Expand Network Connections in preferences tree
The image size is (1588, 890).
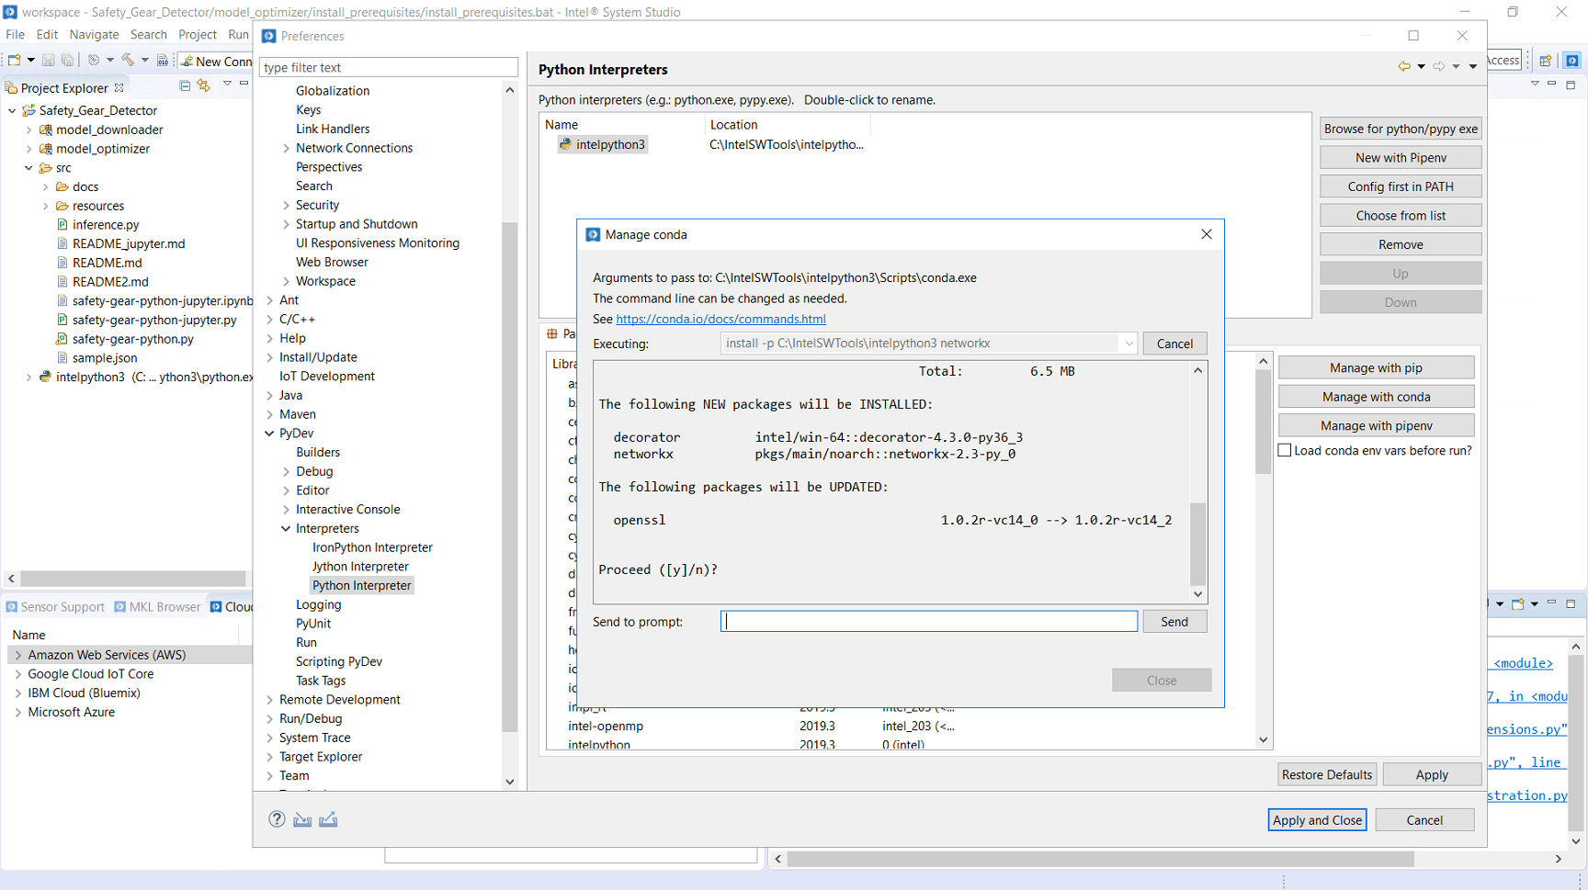(286, 148)
